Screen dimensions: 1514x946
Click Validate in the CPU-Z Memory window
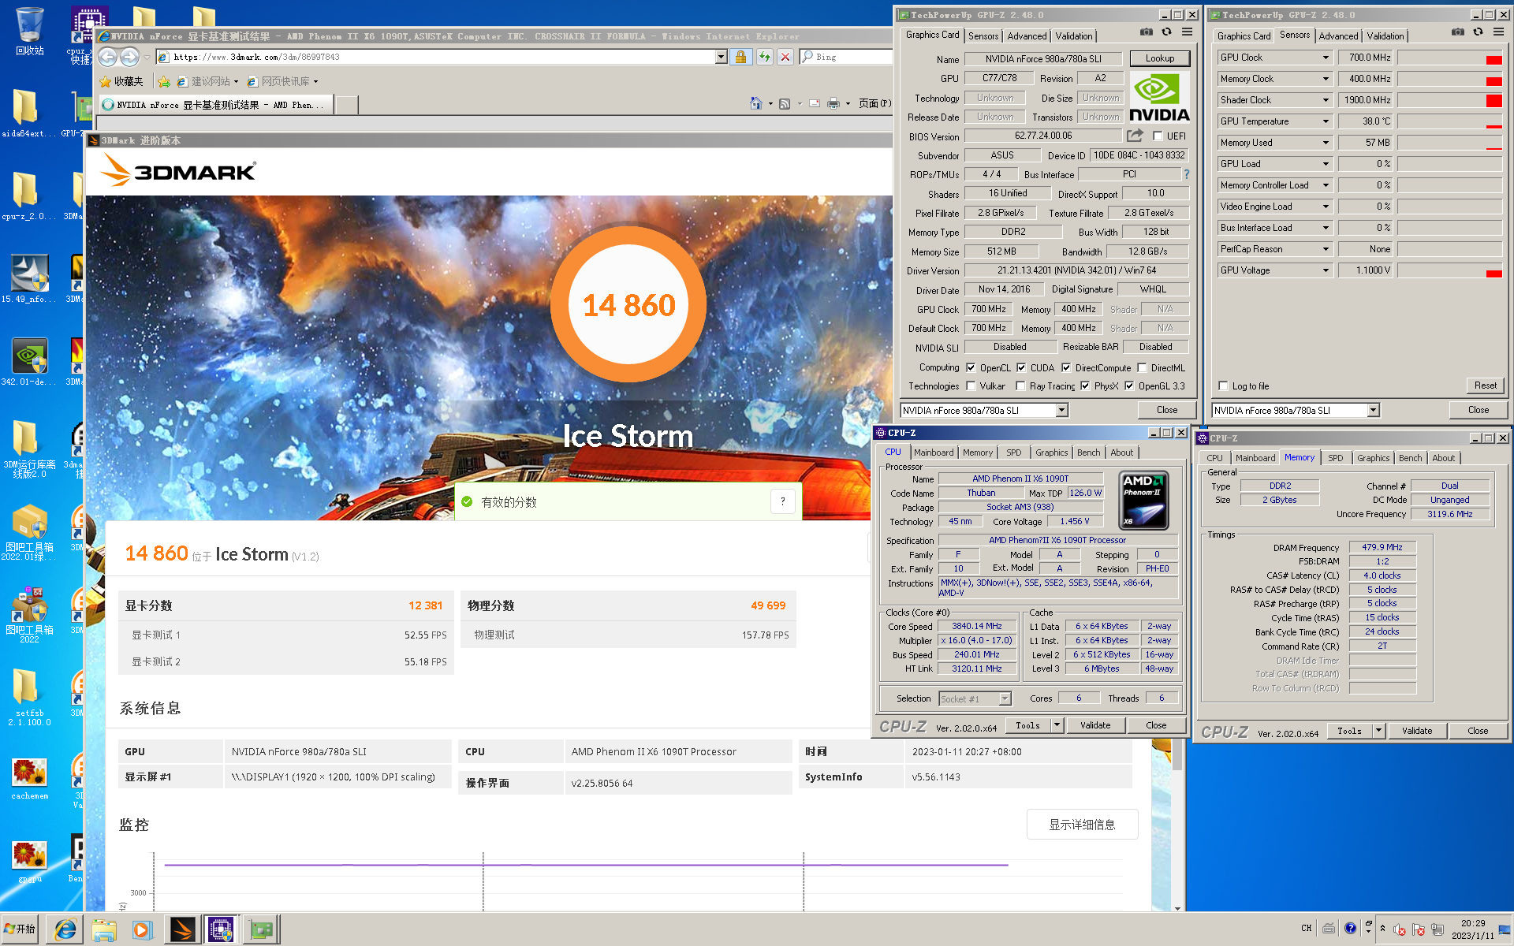click(1417, 731)
